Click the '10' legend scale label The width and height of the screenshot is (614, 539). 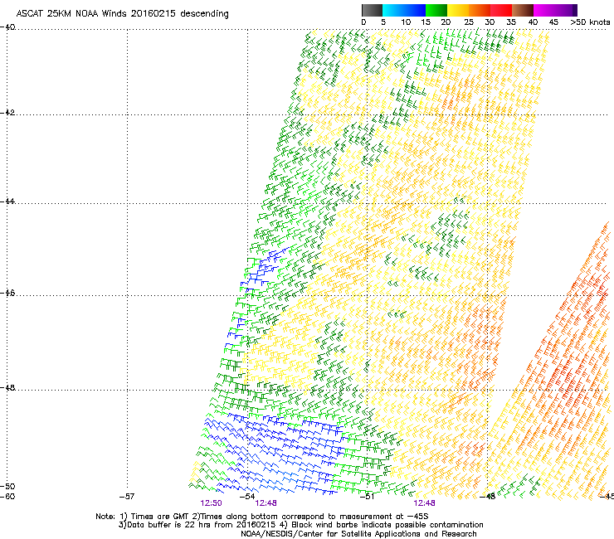406,22
